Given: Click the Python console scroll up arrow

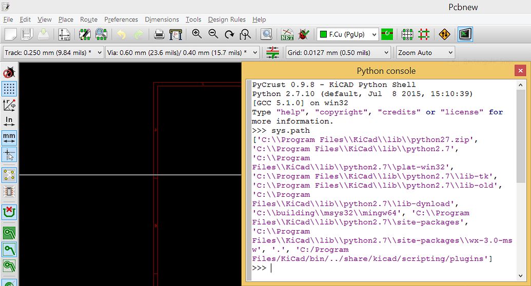Looking at the screenshot, I should [521, 85].
